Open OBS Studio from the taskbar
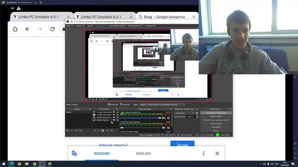Viewport: 298px width, 167px height. [42, 164]
